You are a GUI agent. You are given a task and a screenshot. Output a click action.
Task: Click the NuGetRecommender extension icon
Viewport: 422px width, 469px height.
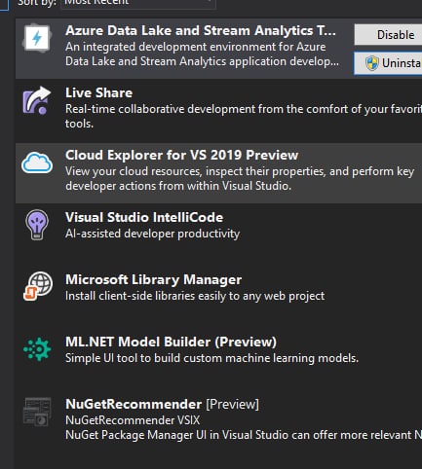pyautogui.click(x=37, y=412)
